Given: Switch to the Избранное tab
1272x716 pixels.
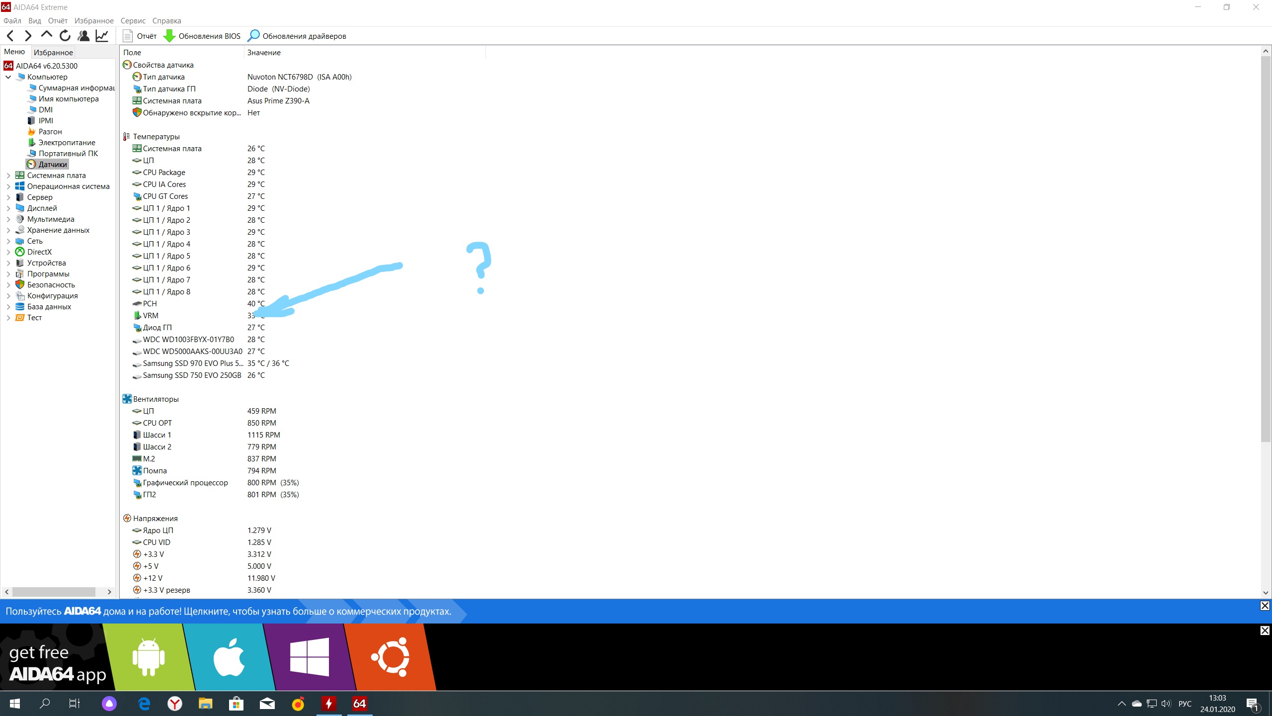Looking at the screenshot, I should click(53, 52).
